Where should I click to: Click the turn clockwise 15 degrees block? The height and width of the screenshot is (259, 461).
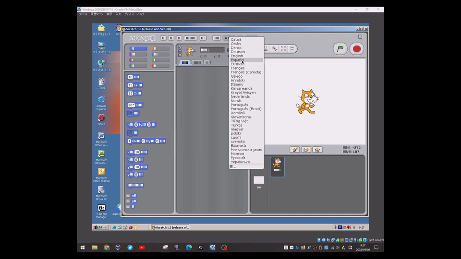point(135,85)
